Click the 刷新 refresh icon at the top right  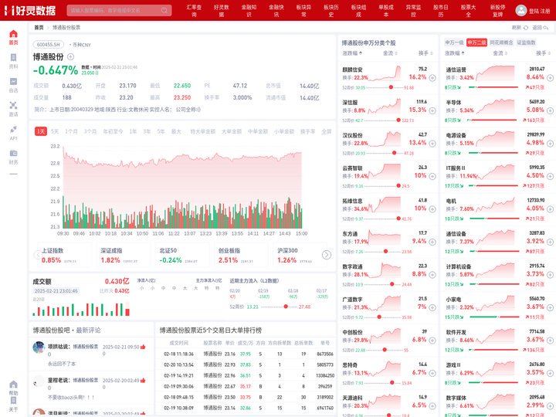(x=526, y=27)
